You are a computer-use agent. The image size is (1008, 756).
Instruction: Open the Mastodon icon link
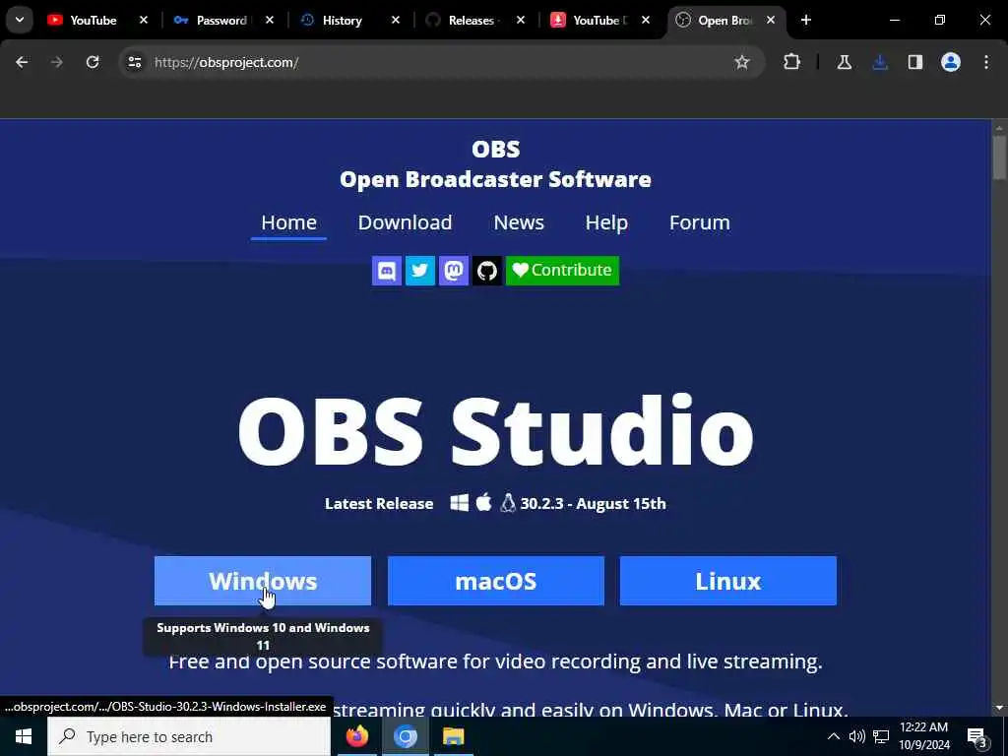click(x=453, y=271)
